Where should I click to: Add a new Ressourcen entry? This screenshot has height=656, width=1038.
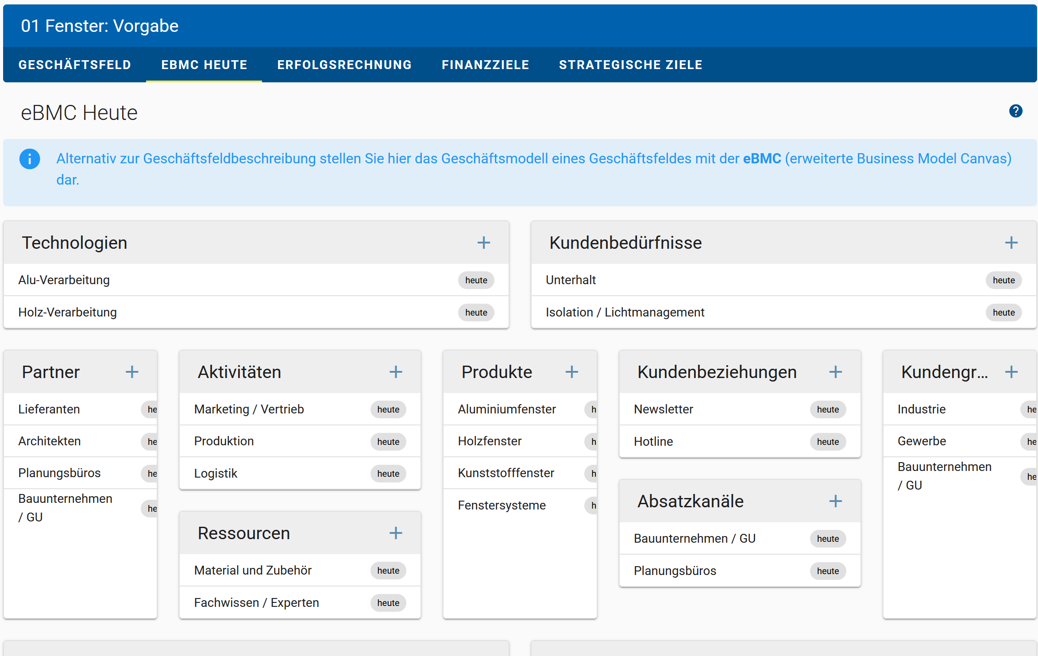point(396,533)
